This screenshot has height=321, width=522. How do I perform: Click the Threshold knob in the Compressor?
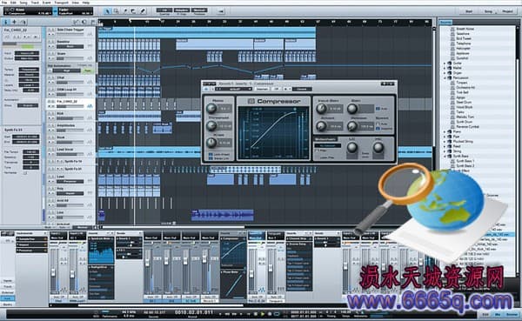point(211,126)
